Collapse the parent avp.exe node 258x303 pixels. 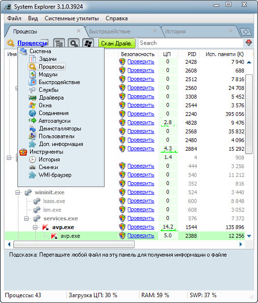35,227
